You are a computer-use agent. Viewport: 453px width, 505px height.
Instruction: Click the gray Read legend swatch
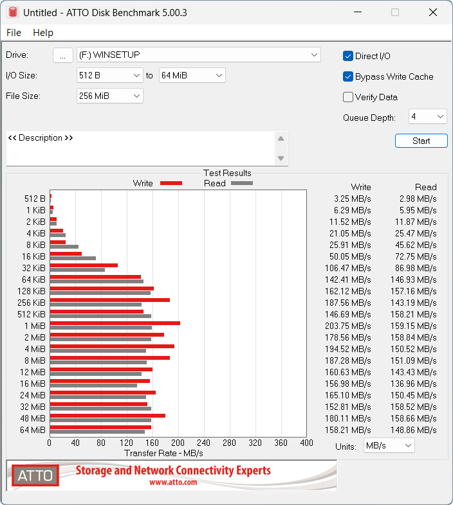(x=242, y=183)
